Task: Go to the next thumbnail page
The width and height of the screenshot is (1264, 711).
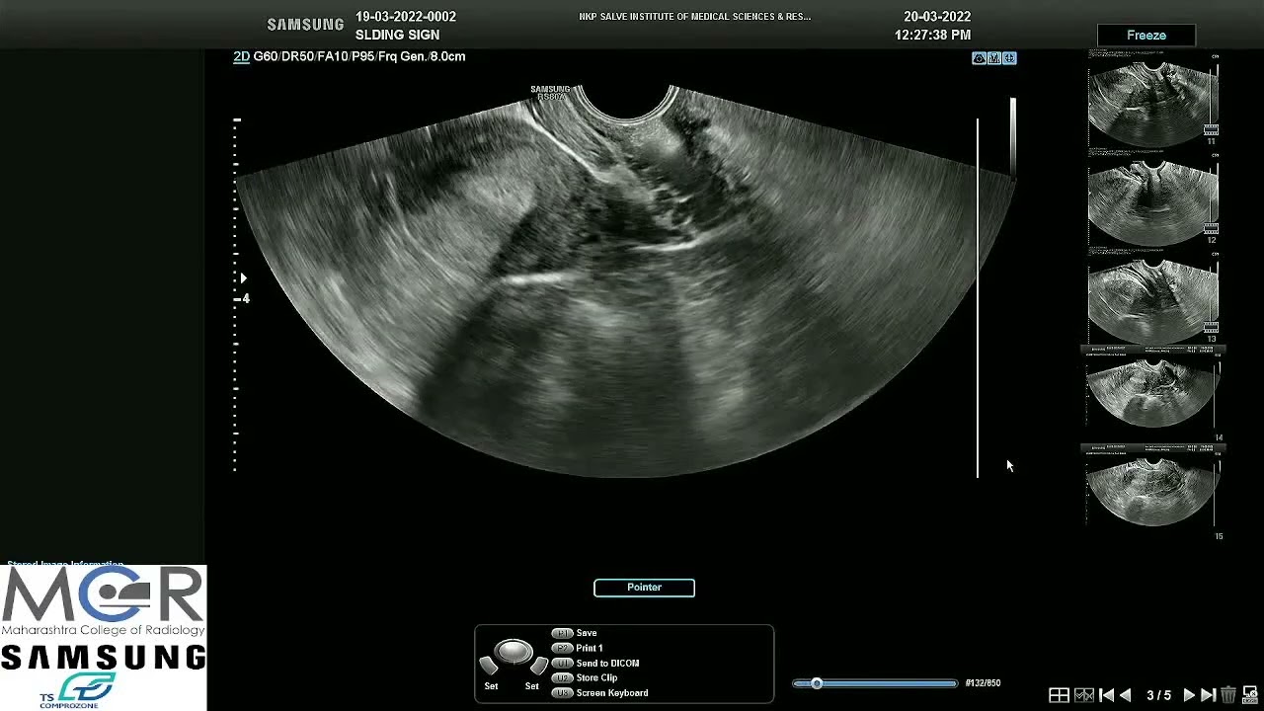Action: (x=1189, y=695)
